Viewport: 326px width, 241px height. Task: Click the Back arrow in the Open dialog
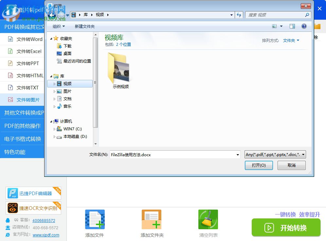(52, 15)
